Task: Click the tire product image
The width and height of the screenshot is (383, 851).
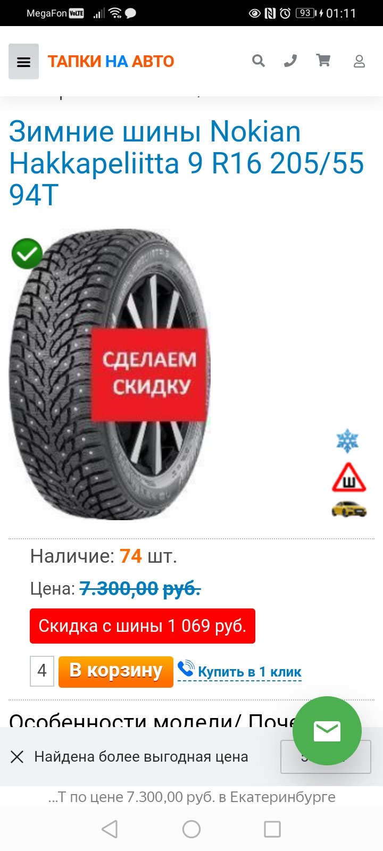Action: point(110,374)
